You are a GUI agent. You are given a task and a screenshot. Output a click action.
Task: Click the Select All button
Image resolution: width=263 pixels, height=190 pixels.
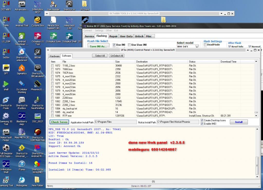(x=100, y=56)
